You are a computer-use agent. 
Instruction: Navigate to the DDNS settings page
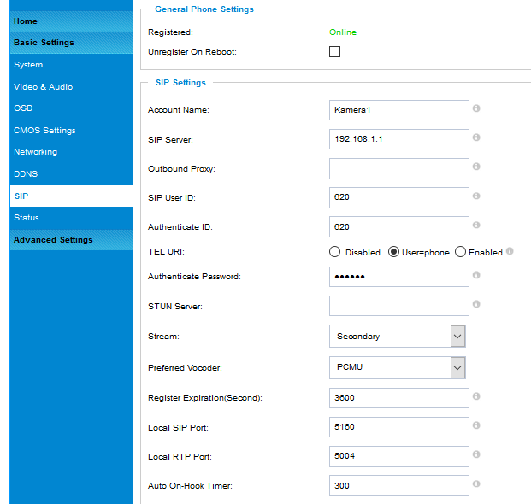tap(26, 174)
